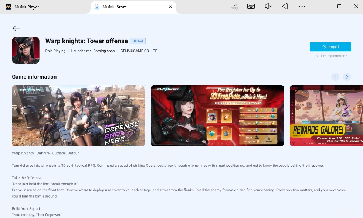
Task: Click the Warp knights app icon
Action: click(26, 50)
